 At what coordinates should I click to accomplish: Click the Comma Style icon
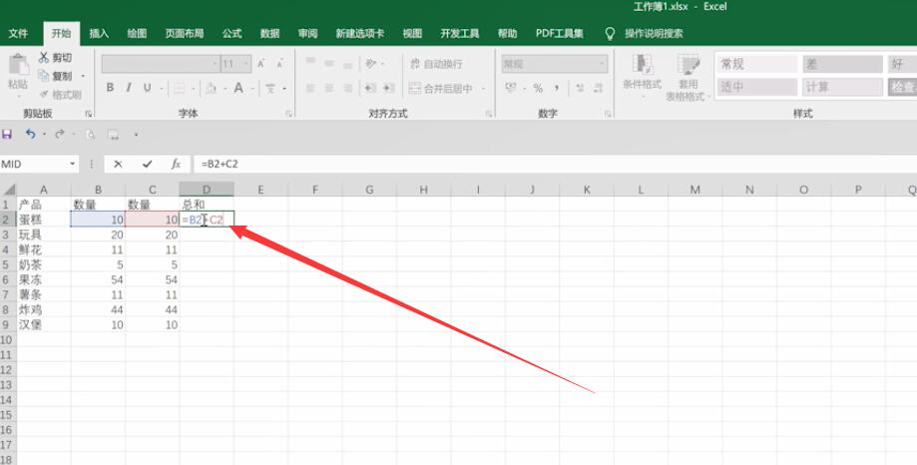click(x=557, y=89)
